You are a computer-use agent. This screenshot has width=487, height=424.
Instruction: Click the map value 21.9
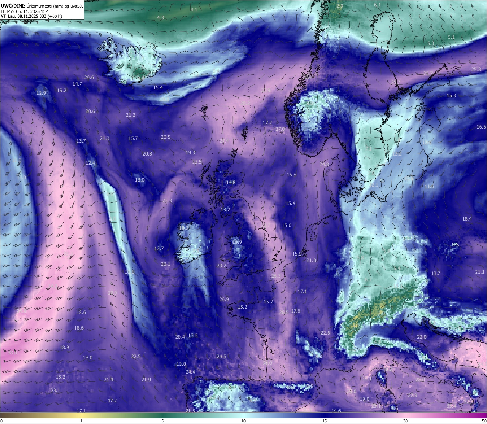[x=146, y=380]
